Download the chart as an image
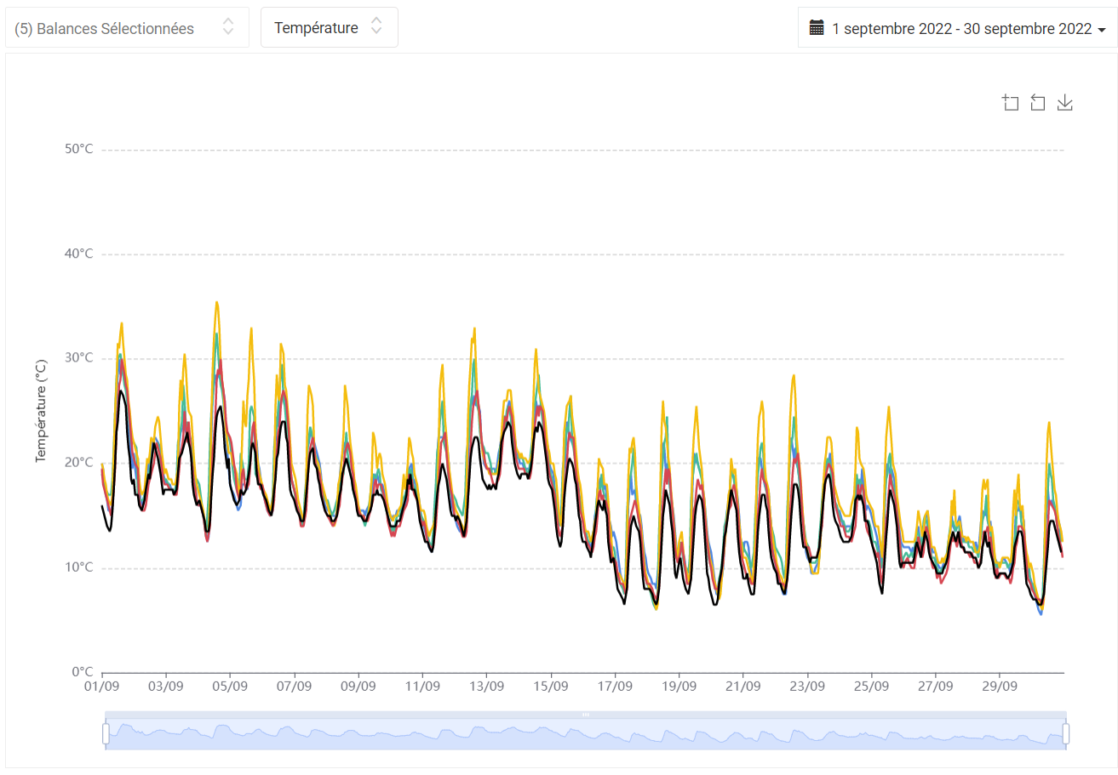The height and width of the screenshot is (775, 1118). [1065, 103]
